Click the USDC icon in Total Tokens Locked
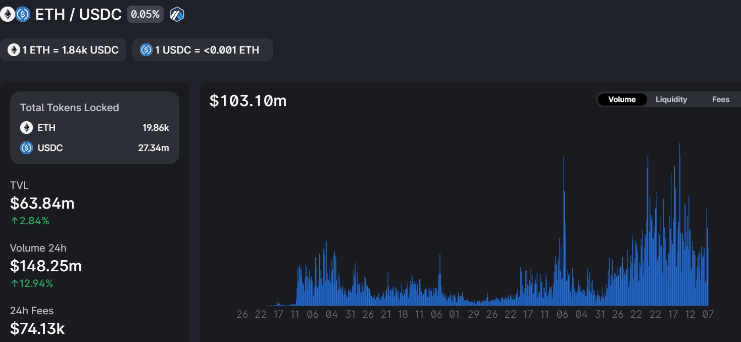This screenshot has height=342, width=741. tap(26, 148)
